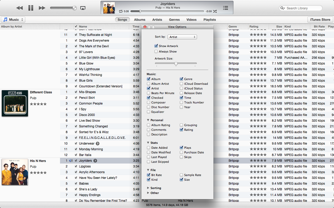
Task: Click the star rating for Mis-Shapes
Action: [258, 92]
